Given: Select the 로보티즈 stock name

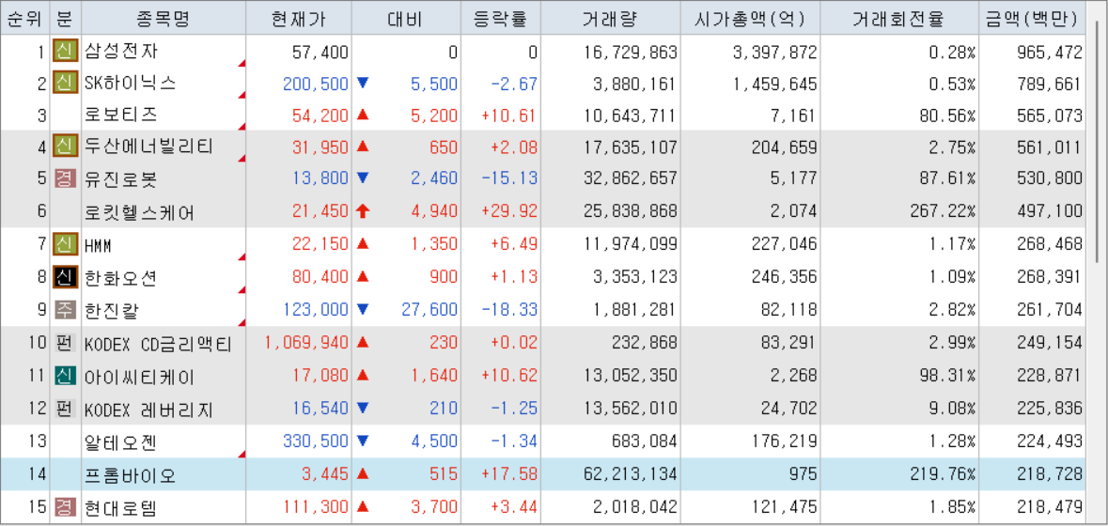Looking at the screenshot, I should click(x=121, y=116).
